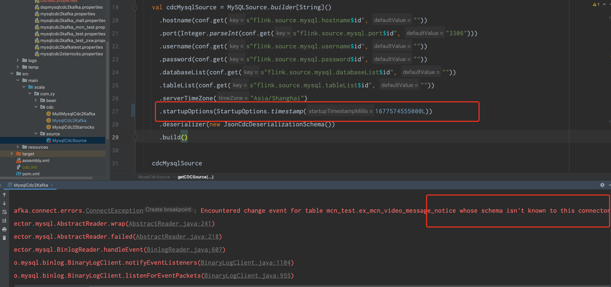The height and width of the screenshot is (287, 611).
Task: Click getCDCSource(...) breadcrumb
Action: [x=195, y=177]
